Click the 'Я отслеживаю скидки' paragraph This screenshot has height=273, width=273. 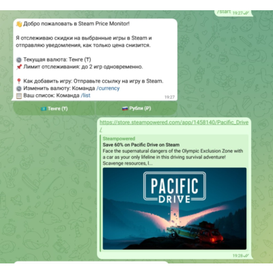point(84,42)
